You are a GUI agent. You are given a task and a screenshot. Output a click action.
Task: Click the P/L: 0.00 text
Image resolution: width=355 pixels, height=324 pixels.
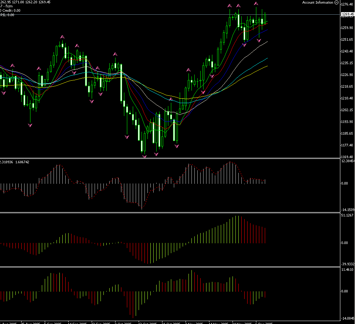(7, 15)
